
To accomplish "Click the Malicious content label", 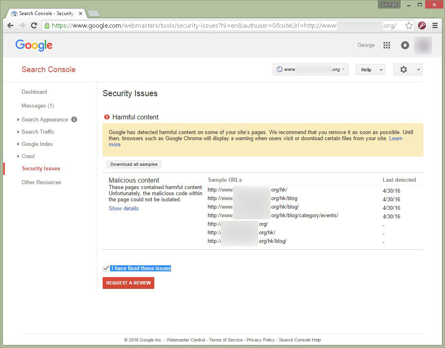I will (134, 181).
